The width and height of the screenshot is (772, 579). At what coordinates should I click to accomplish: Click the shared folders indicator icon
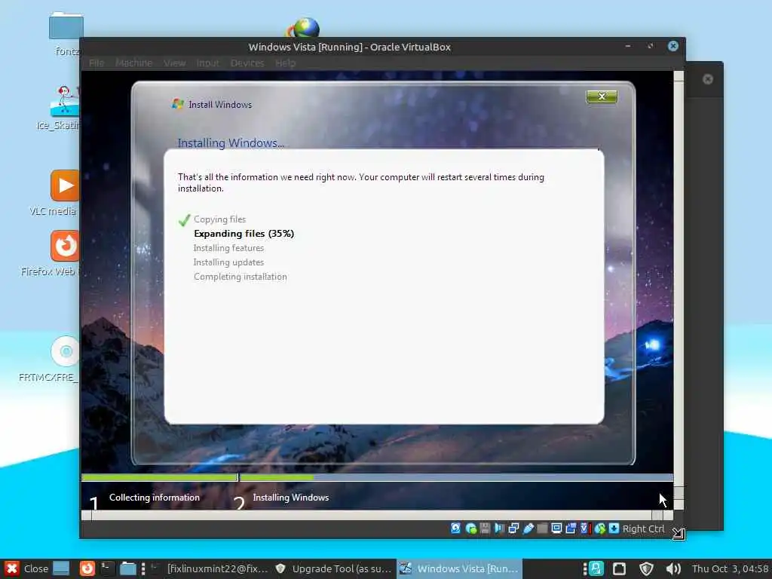(542, 528)
